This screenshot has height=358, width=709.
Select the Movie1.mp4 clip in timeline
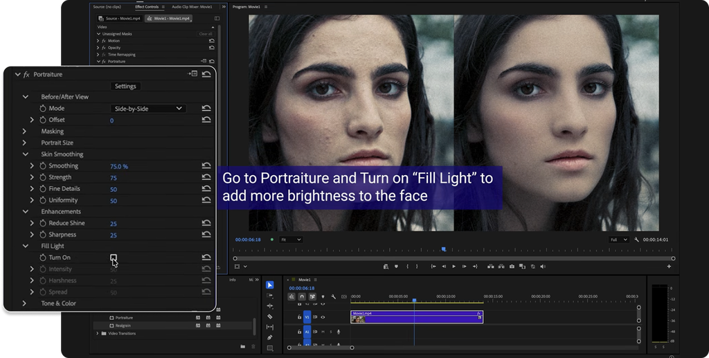tap(416, 317)
